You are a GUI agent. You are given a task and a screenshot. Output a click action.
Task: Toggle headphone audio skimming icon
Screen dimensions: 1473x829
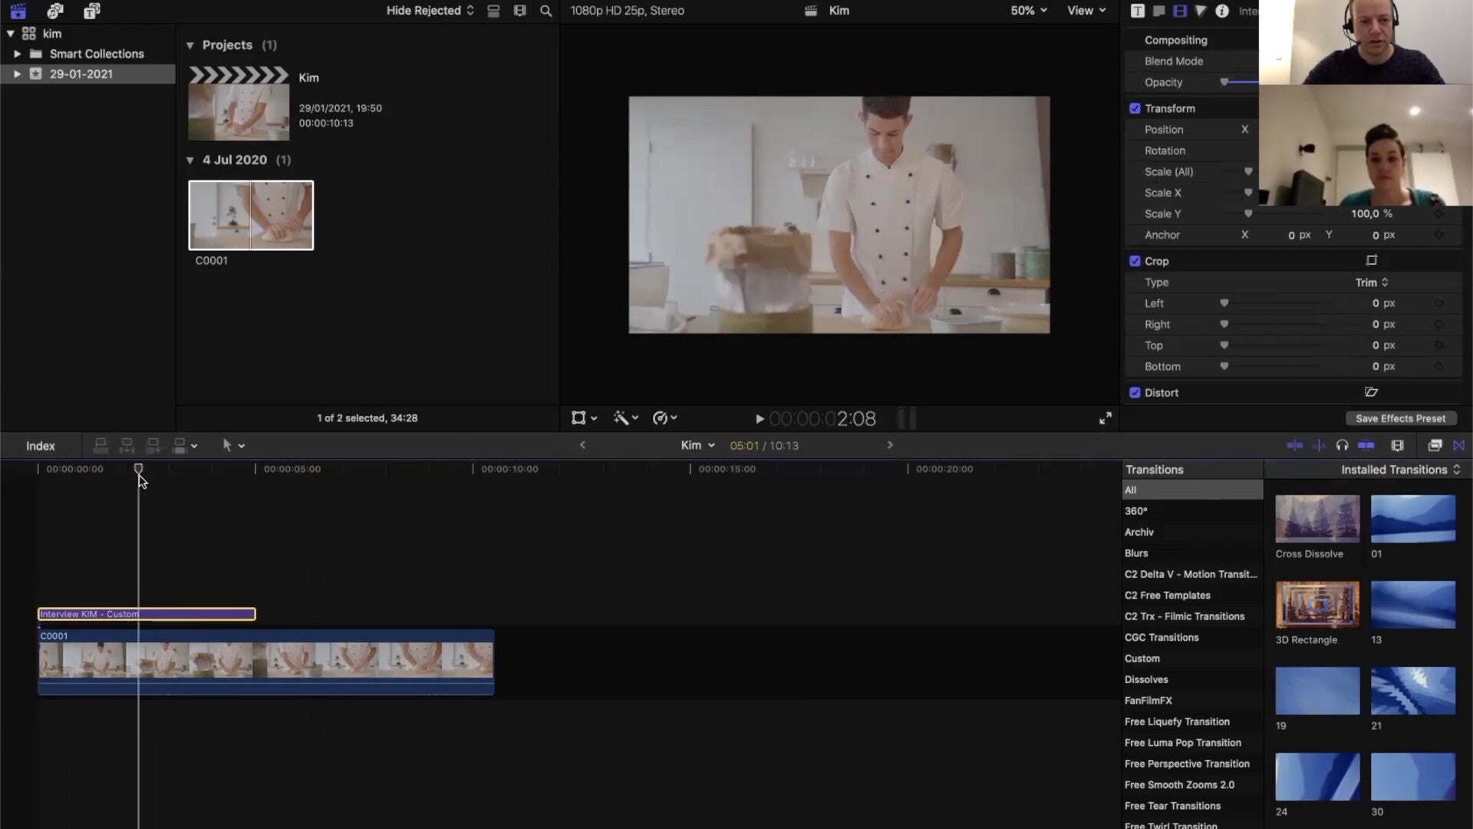point(1342,445)
